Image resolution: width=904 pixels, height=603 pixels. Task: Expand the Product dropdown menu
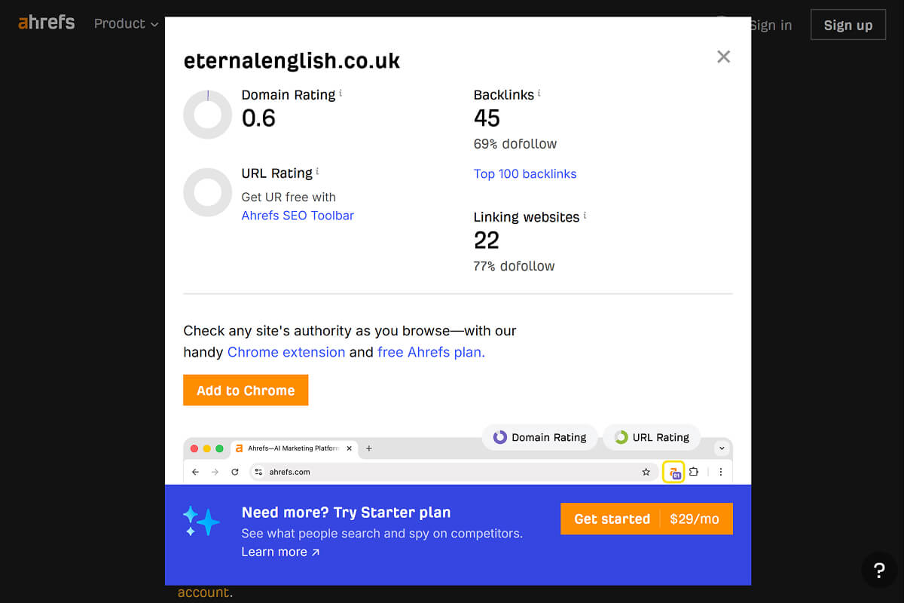[126, 23]
